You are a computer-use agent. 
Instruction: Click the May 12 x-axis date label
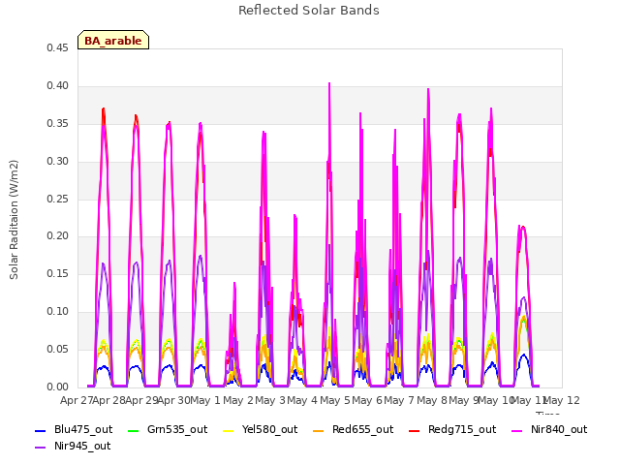point(562,400)
